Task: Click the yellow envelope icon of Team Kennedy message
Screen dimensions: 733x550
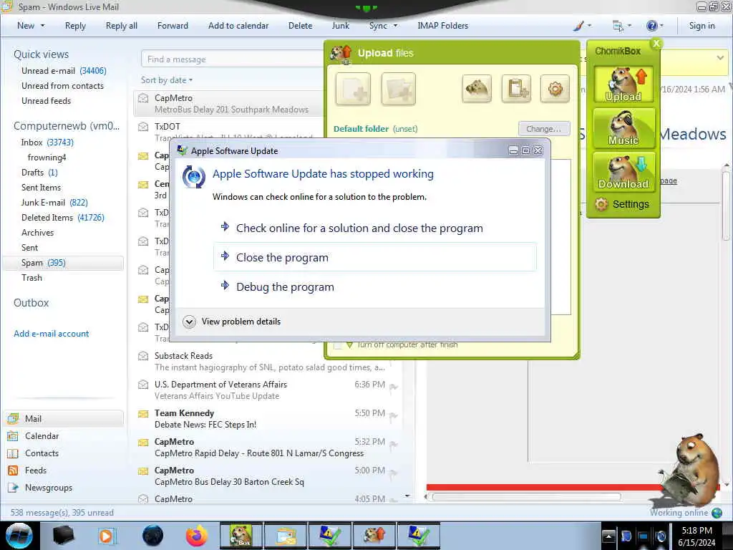Action: [x=143, y=413]
